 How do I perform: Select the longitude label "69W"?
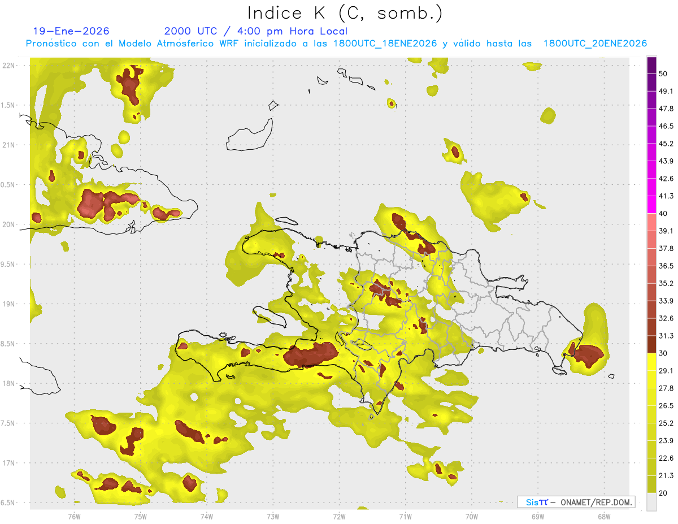[538, 516]
